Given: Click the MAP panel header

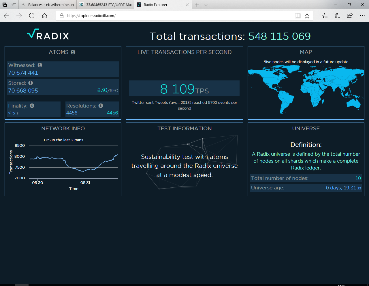Looking at the screenshot, I should [306, 52].
